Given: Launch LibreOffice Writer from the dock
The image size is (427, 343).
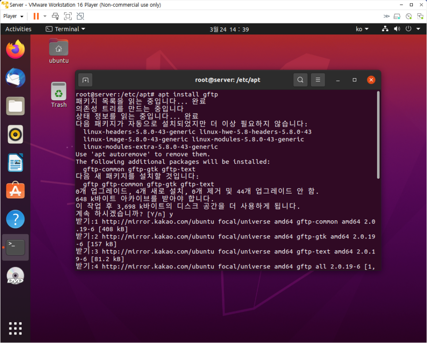Looking at the screenshot, I should (15, 162).
